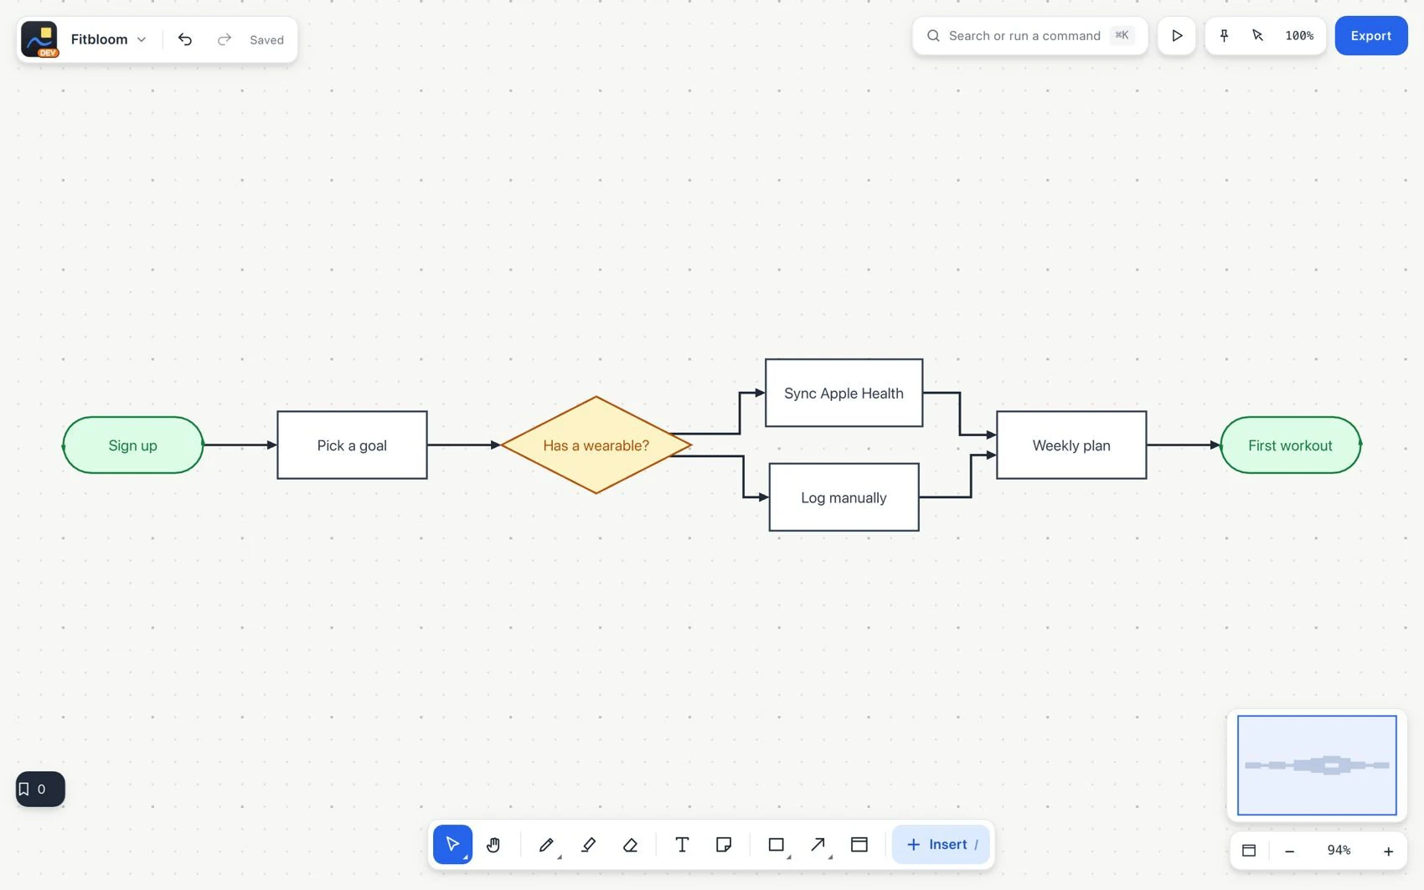
Task: Open the 94% zoom level menu
Action: (x=1339, y=851)
